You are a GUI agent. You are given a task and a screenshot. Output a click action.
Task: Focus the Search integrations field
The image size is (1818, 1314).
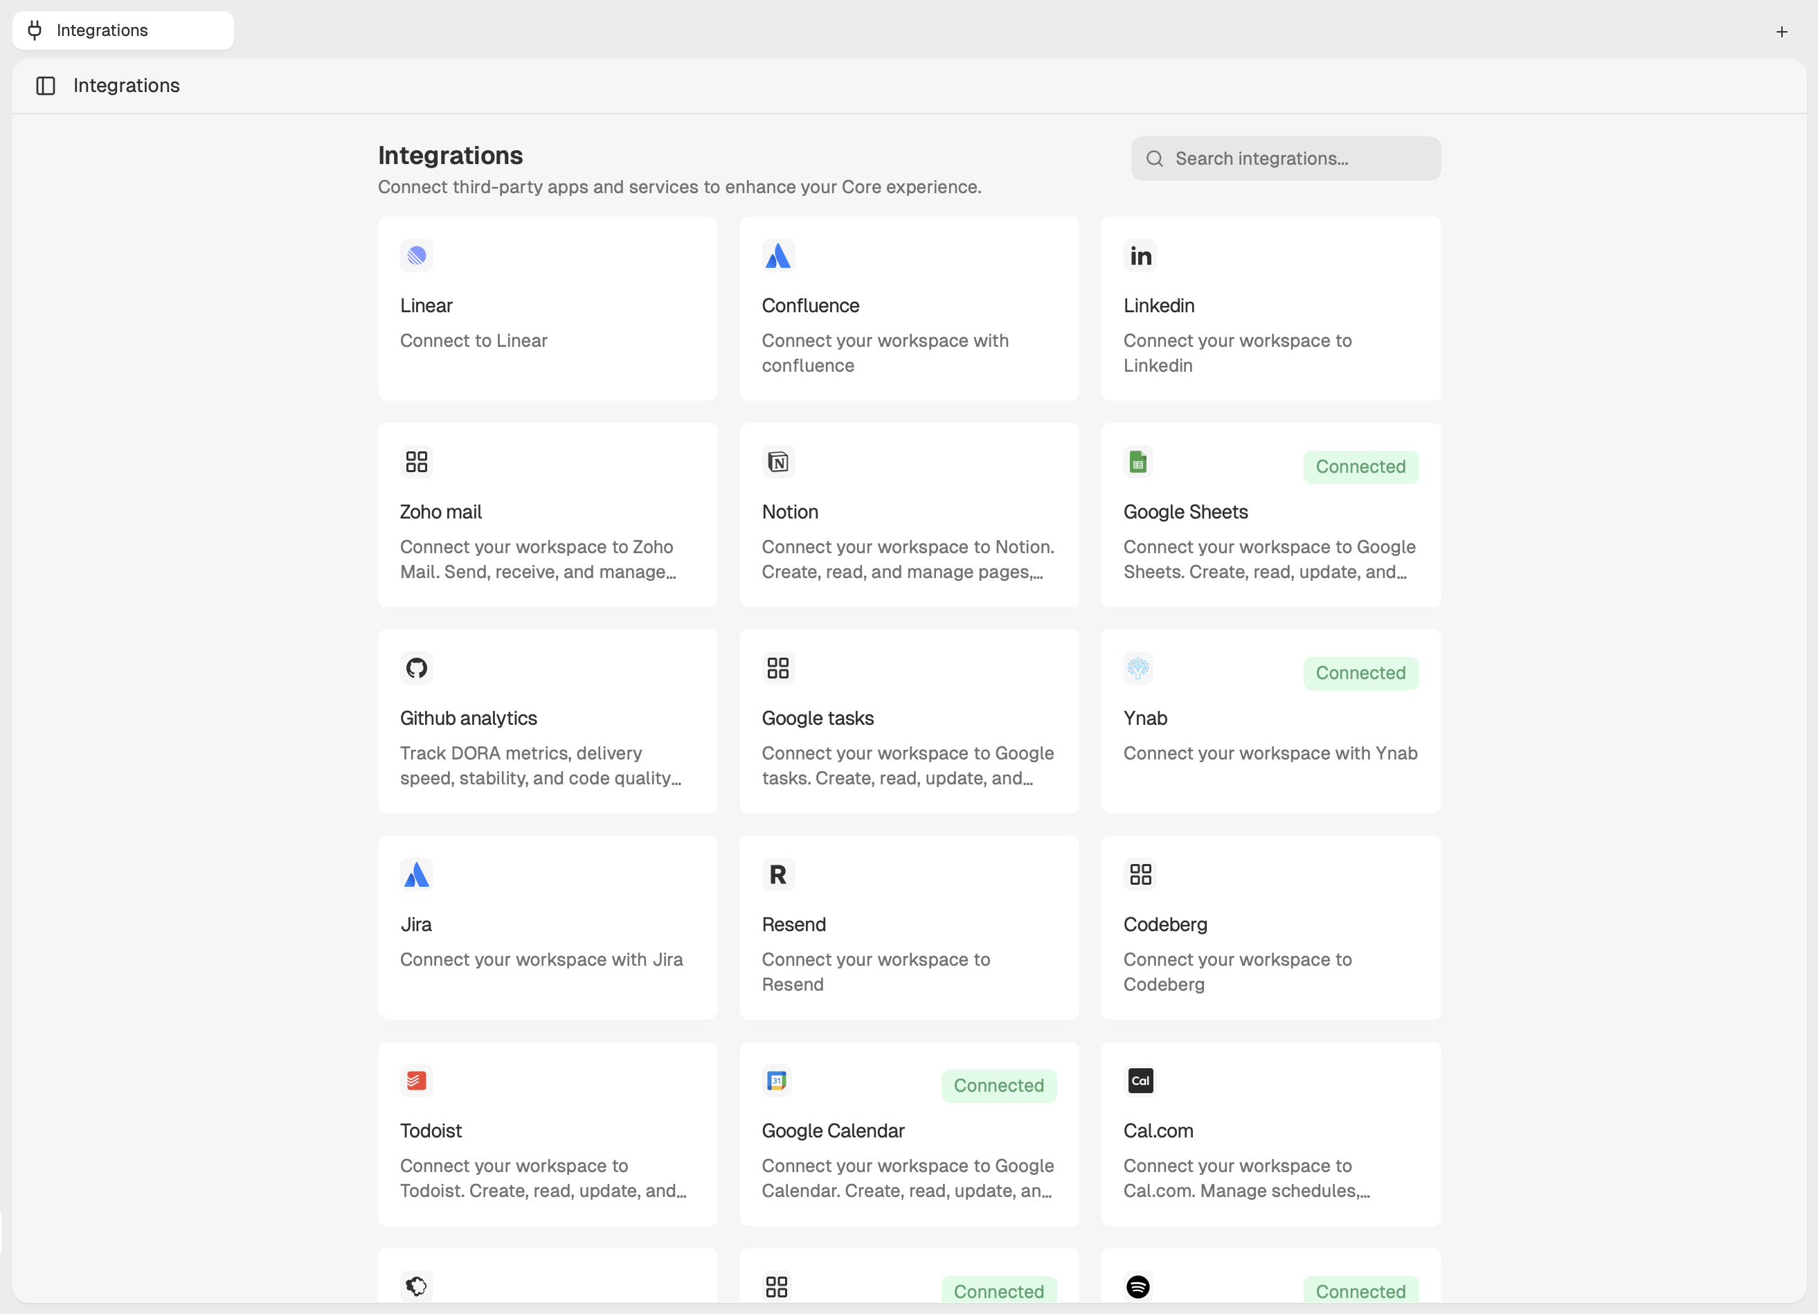coord(1286,159)
